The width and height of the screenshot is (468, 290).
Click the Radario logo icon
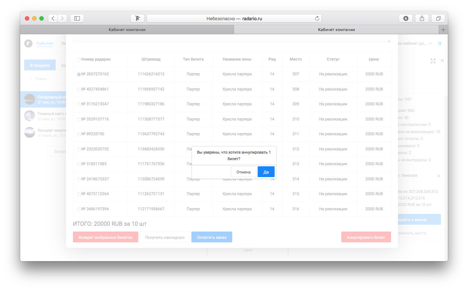tap(28, 43)
